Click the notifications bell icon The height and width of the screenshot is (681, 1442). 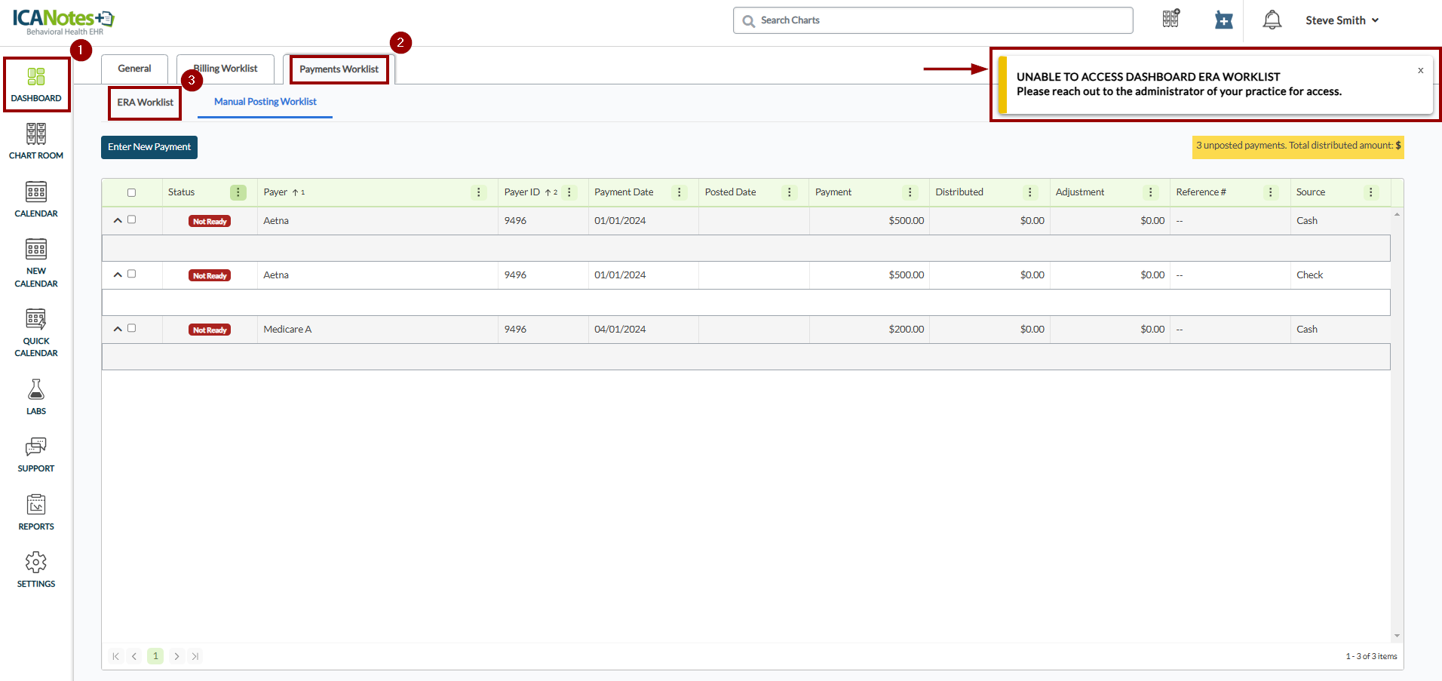coord(1272,20)
